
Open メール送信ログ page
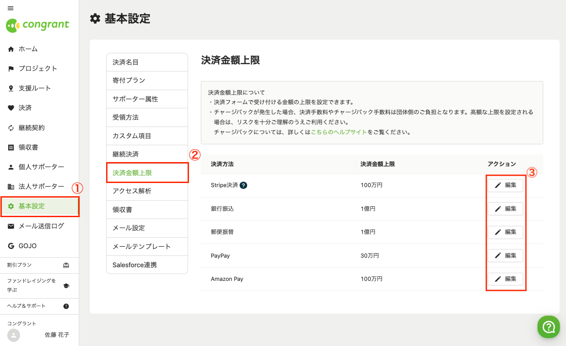41,226
